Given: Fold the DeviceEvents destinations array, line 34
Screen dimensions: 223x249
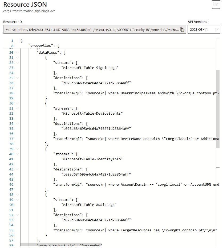Looking at the screenshot, I should tap(17, 124).
